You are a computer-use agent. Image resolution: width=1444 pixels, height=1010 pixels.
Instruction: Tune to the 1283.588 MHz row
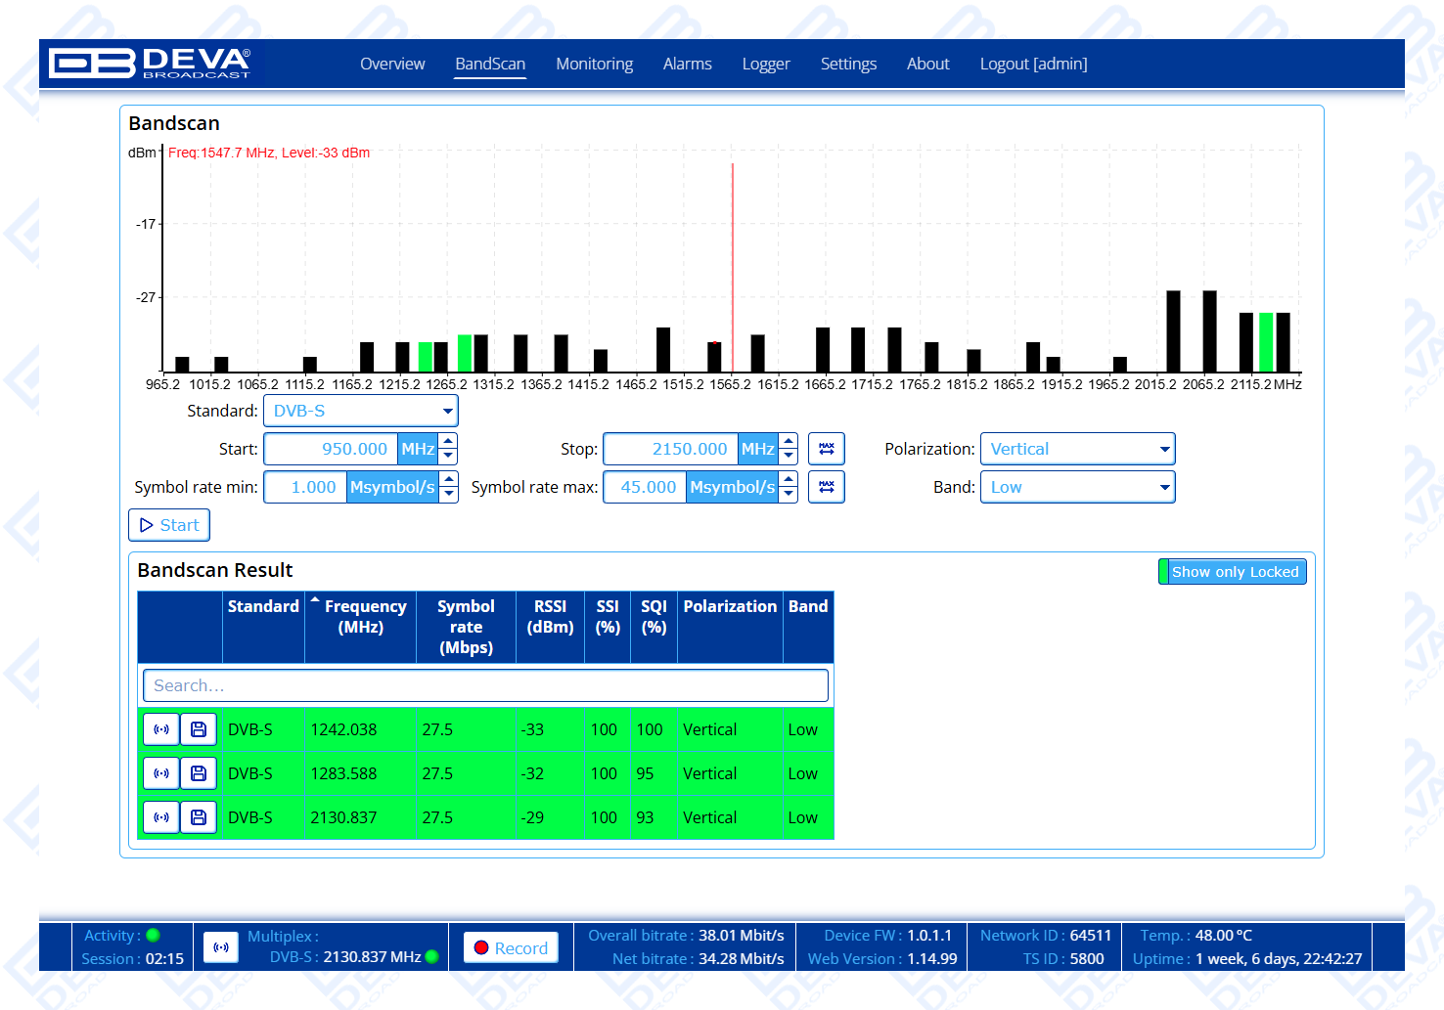pyautogui.click(x=161, y=773)
